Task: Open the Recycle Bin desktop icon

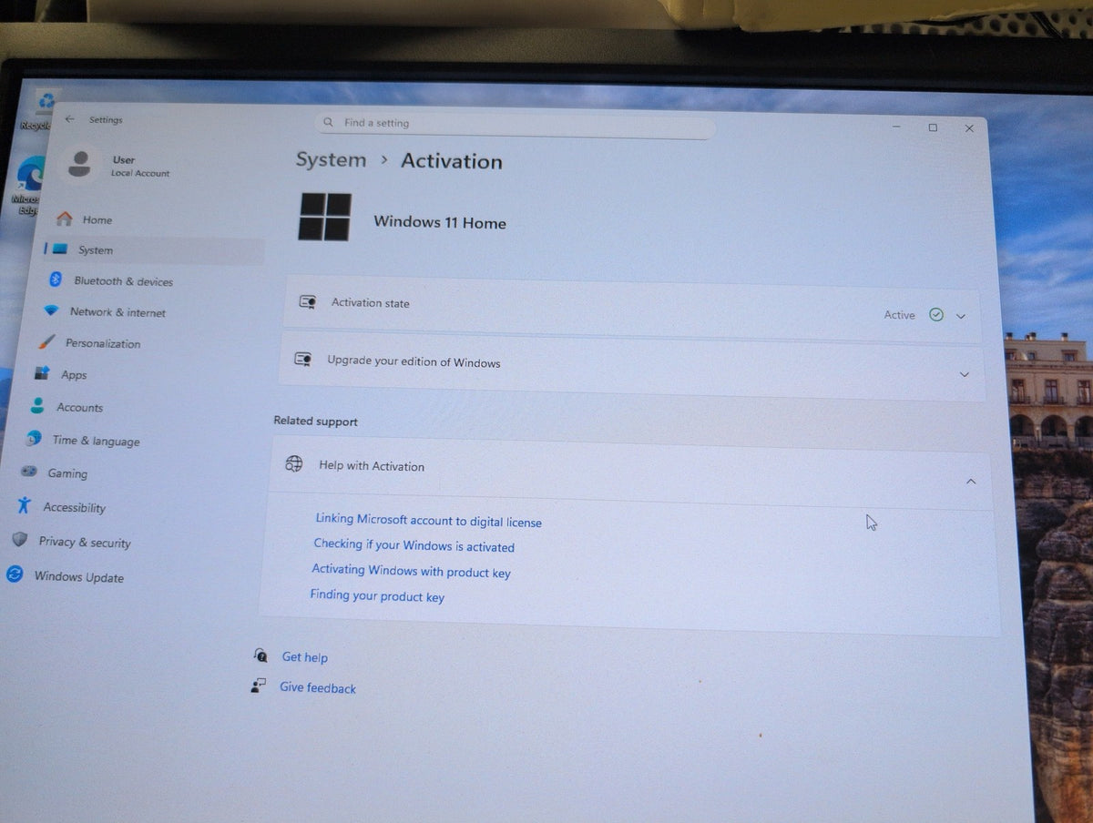Action: tap(44, 107)
